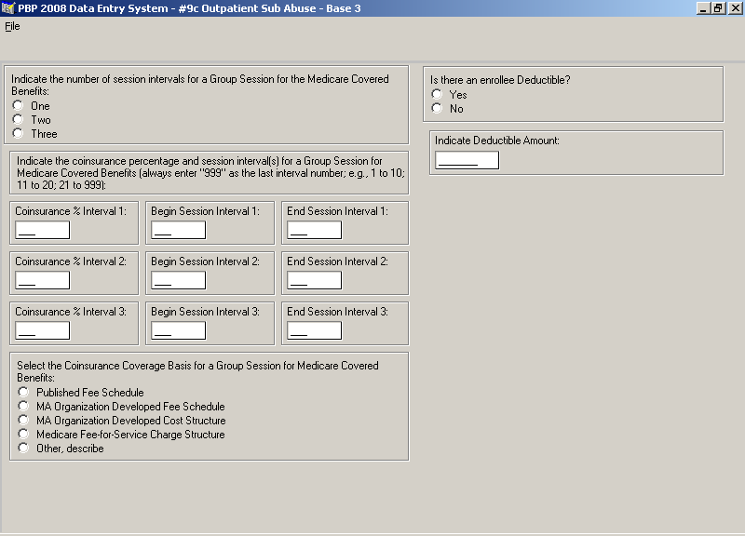Click End Session Interval 2 field
The width and height of the screenshot is (745, 536).
point(315,281)
